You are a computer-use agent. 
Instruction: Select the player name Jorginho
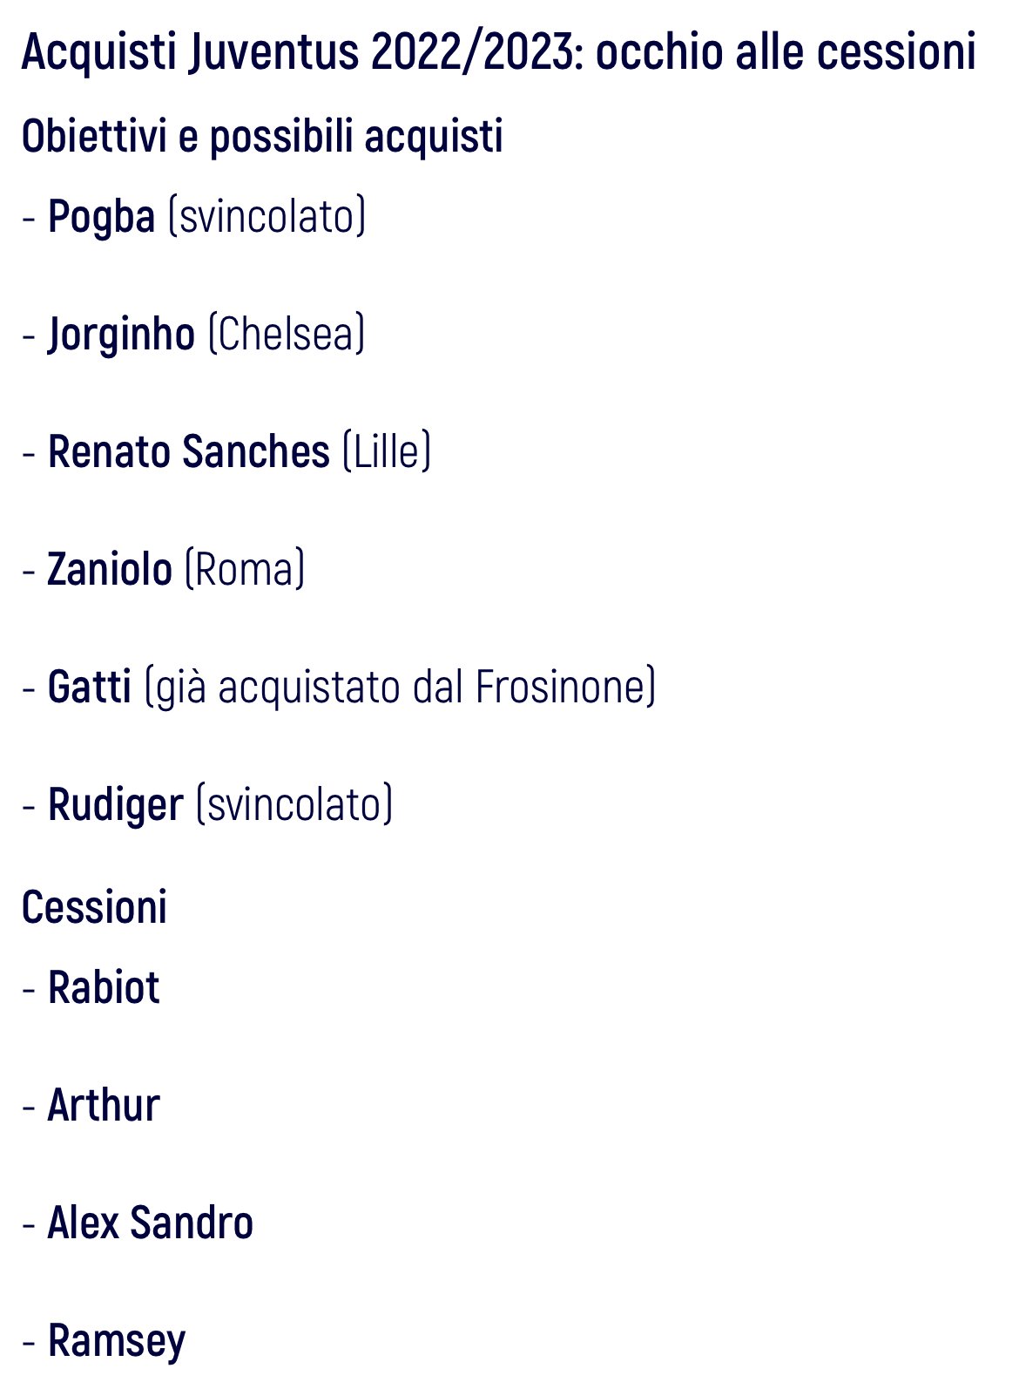tap(121, 334)
